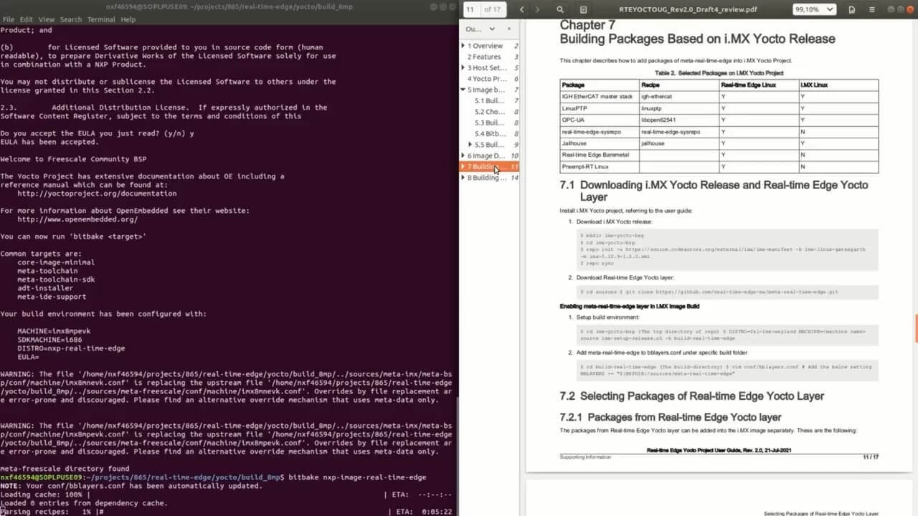Image resolution: width=918 pixels, height=516 pixels.
Task: Open the hamburger menu in the PDF viewer
Action: tap(871, 9)
